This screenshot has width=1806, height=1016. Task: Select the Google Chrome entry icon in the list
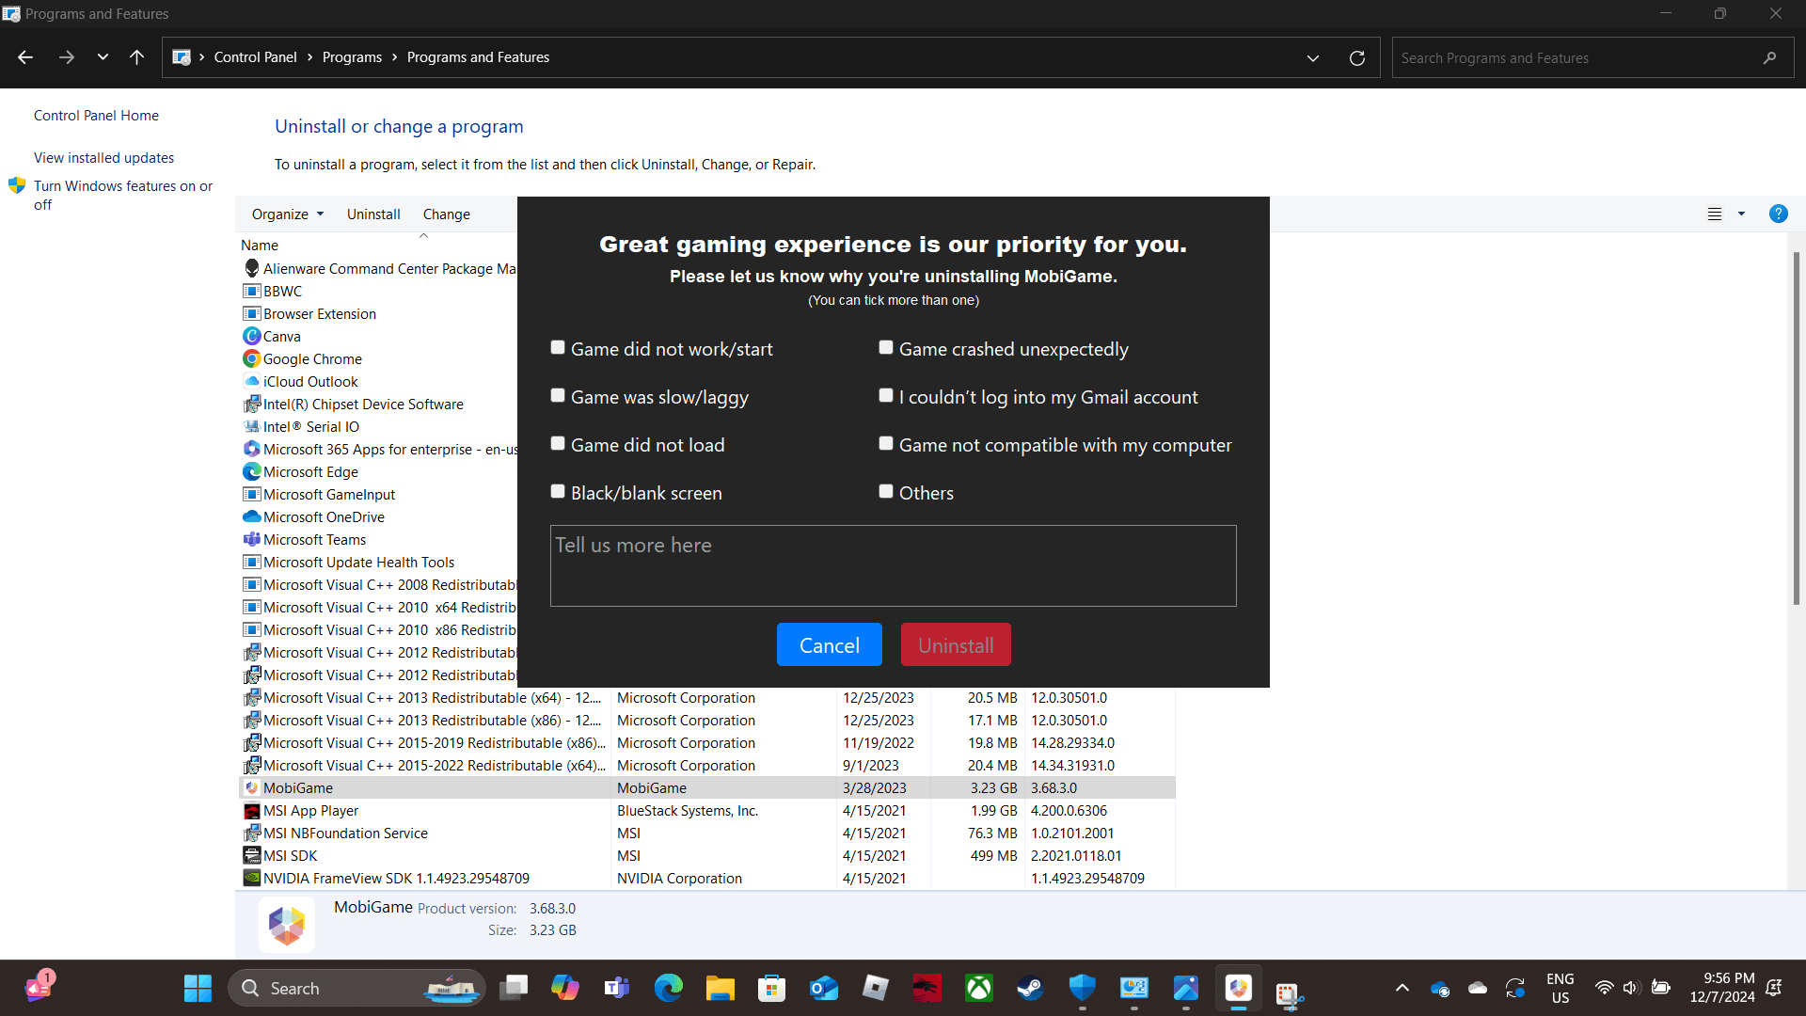[251, 358]
